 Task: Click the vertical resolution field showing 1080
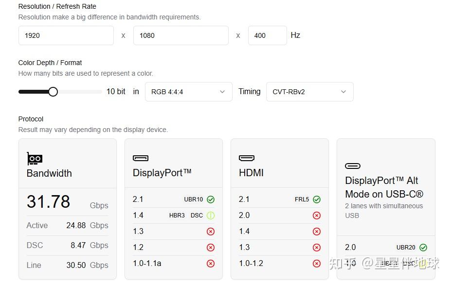click(180, 35)
